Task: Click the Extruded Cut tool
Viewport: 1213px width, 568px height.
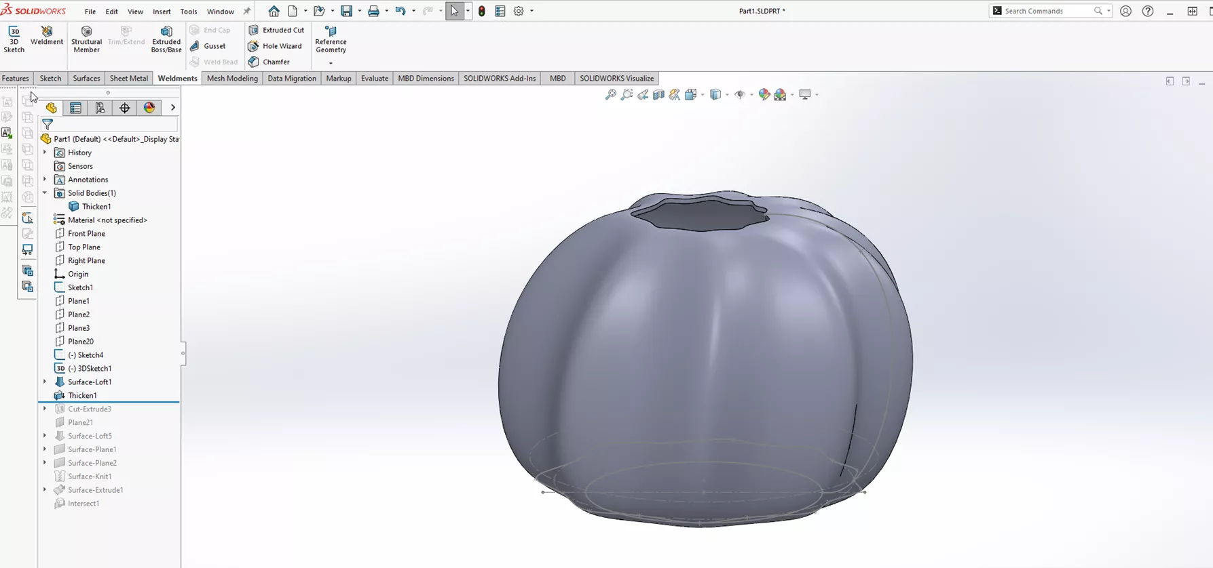Action: (276, 30)
